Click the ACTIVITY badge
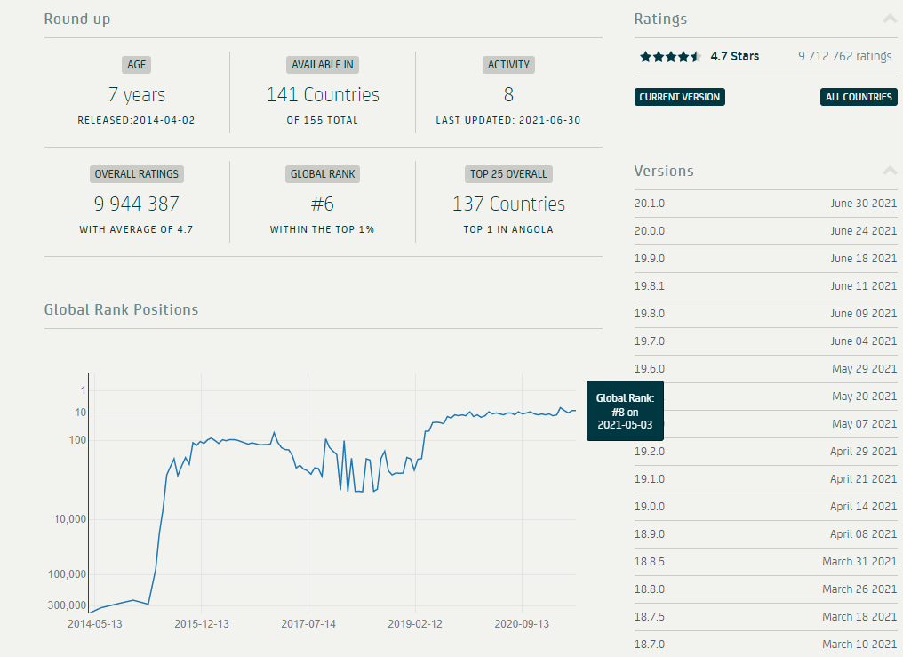Image resolution: width=903 pixels, height=657 pixels. pyautogui.click(x=508, y=64)
